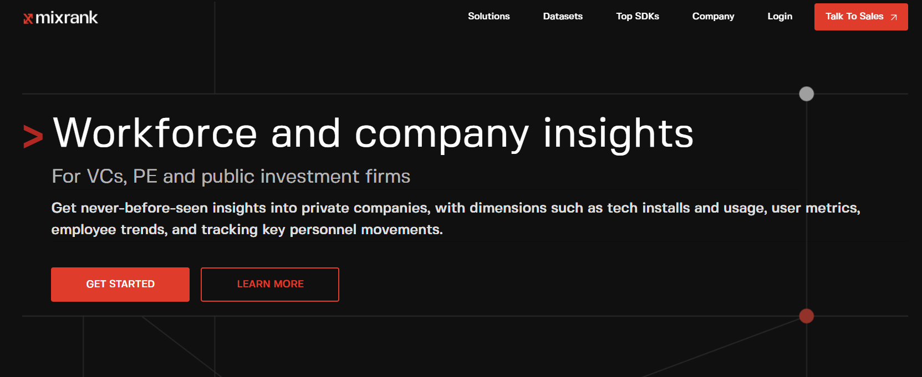Image resolution: width=922 pixels, height=377 pixels.
Task: Click the gray circle node on the right edge
Action: point(807,94)
